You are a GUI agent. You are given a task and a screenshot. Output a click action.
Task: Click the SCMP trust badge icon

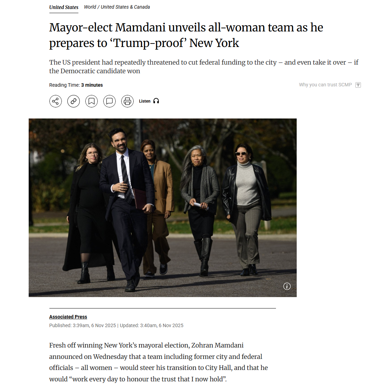tap(358, 85)
